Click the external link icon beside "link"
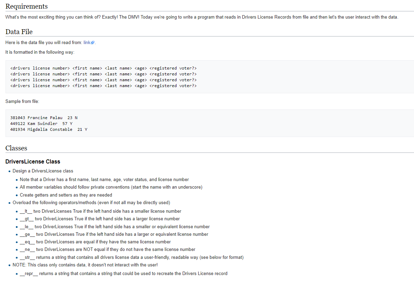 [x=92, y=43]
